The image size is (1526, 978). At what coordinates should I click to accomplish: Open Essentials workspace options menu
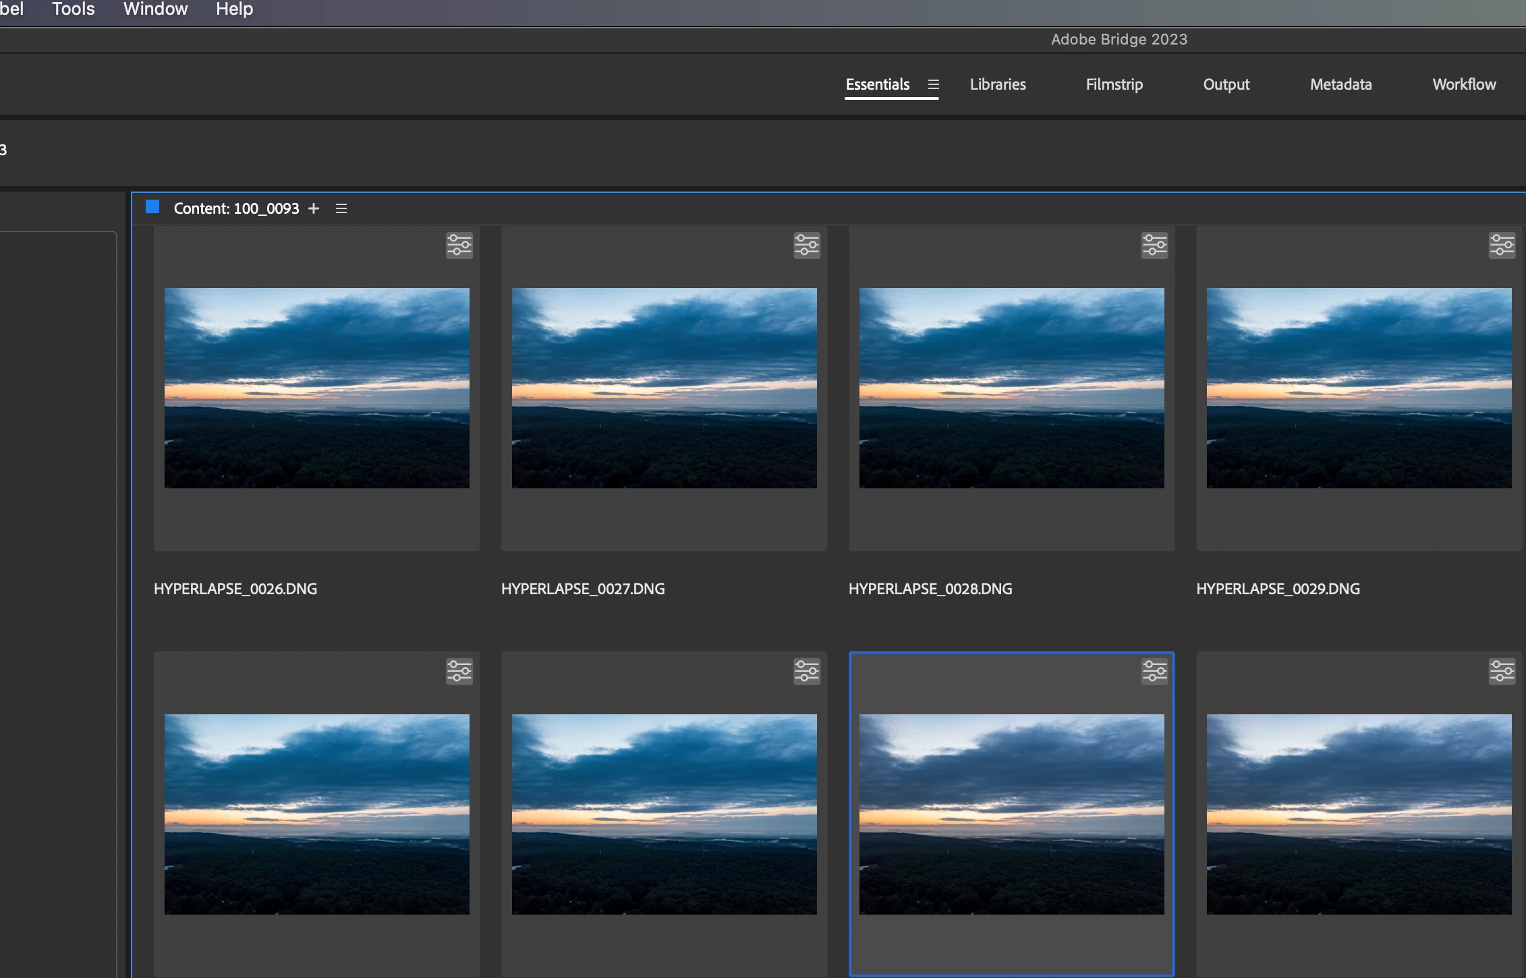[933, 84]
